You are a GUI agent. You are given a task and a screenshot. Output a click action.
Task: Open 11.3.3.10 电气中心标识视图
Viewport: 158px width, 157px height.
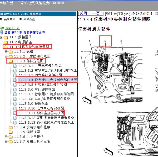click(41, 108)
